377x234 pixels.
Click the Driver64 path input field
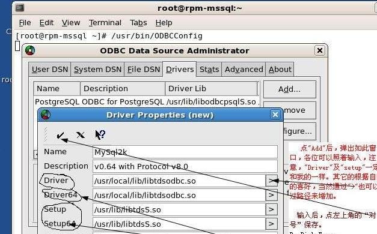[x=179, y=195]
